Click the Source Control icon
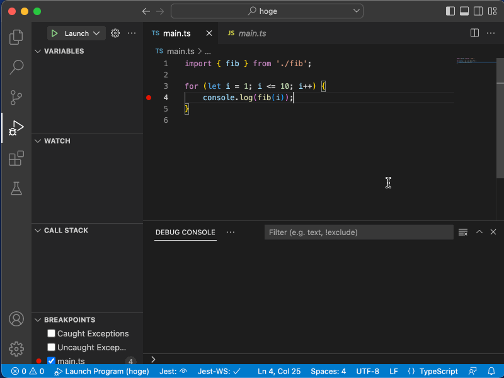 [x=16, y=98]
